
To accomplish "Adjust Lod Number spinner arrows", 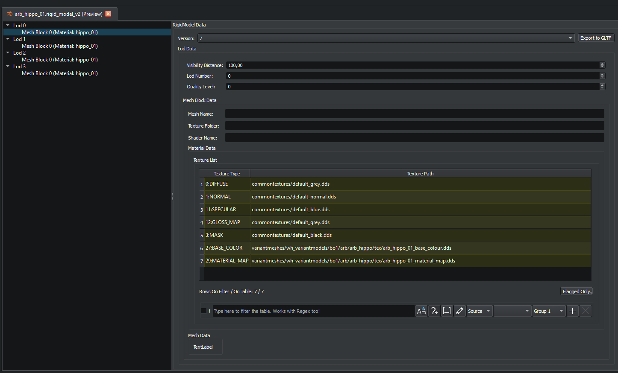I will click(x=602, y=76).
